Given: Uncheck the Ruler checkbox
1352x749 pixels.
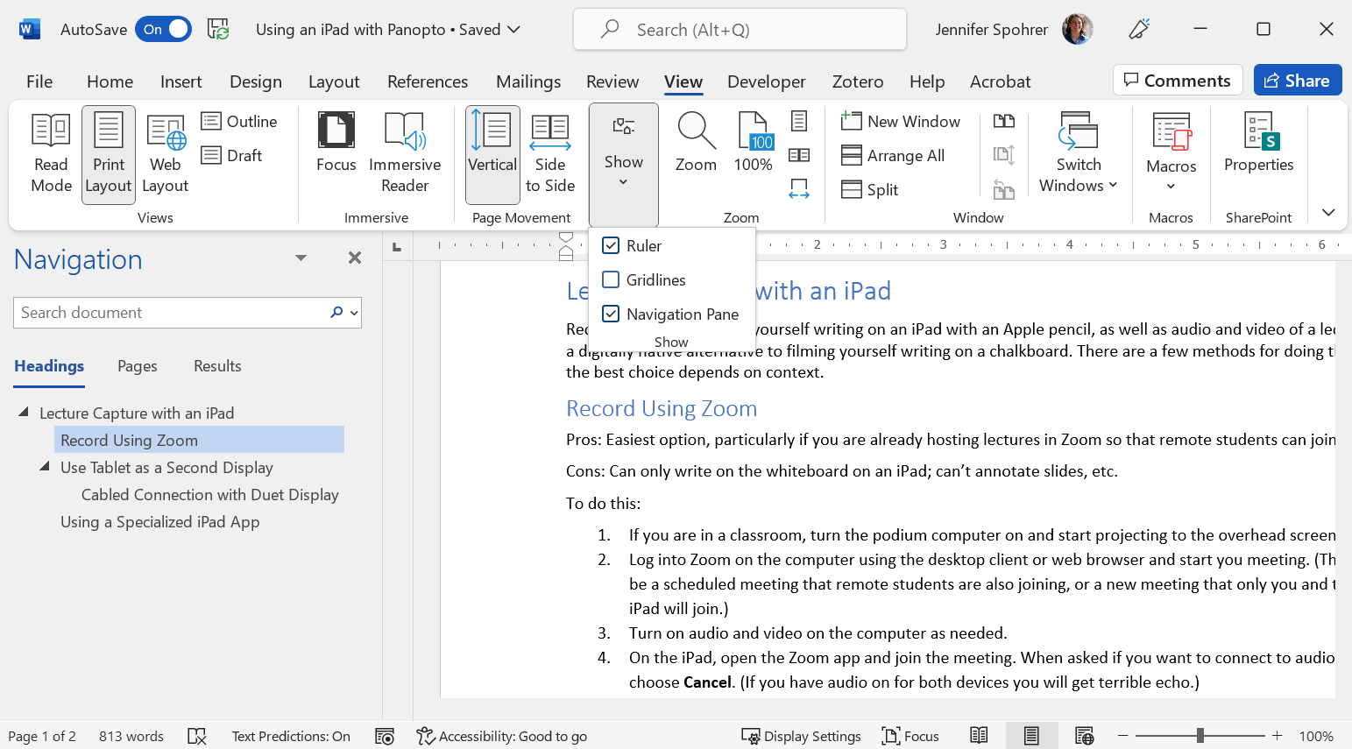Looking at the screenshot, I should [x=611, y=245].
